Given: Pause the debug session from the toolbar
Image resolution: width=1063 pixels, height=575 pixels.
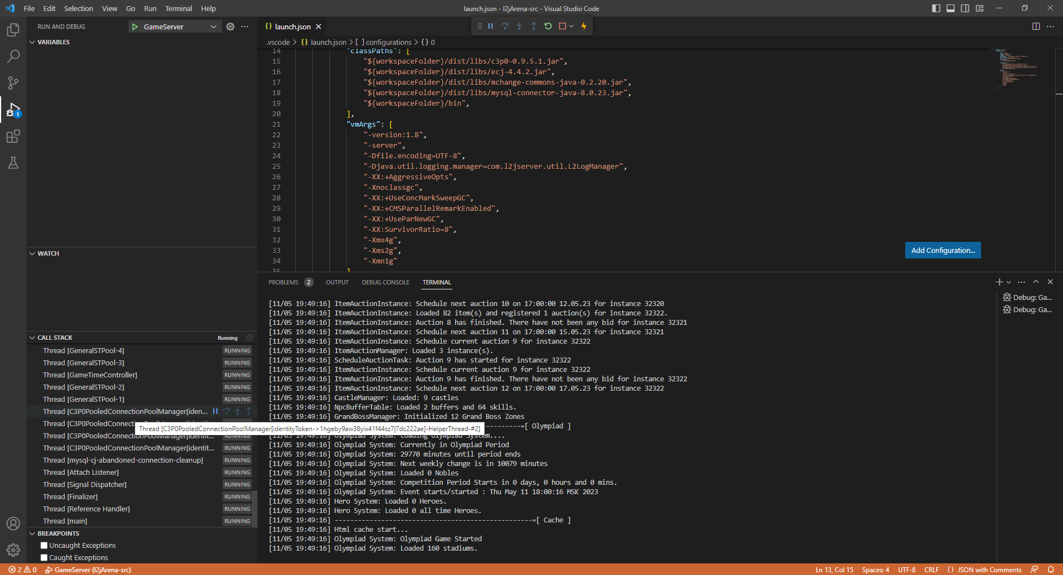Looking at the screenshot, I should coord(491,26).
